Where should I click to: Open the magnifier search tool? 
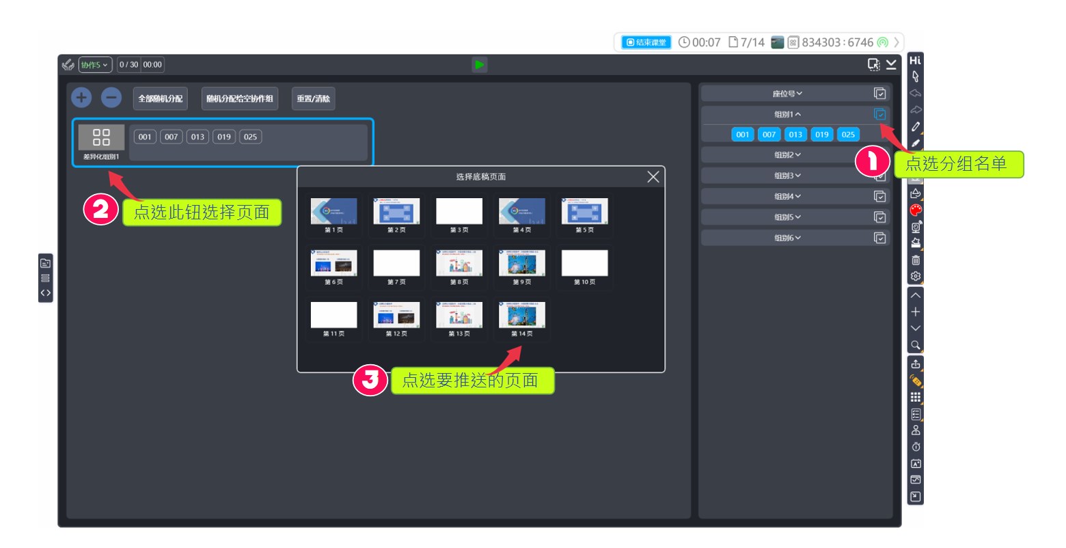tap(916, 345)
